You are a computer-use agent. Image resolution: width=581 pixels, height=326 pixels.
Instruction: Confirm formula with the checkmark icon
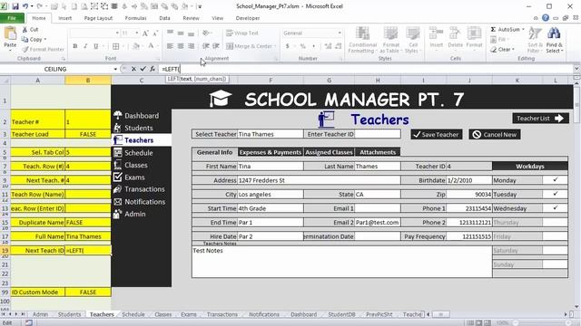[x=143, y=69]
